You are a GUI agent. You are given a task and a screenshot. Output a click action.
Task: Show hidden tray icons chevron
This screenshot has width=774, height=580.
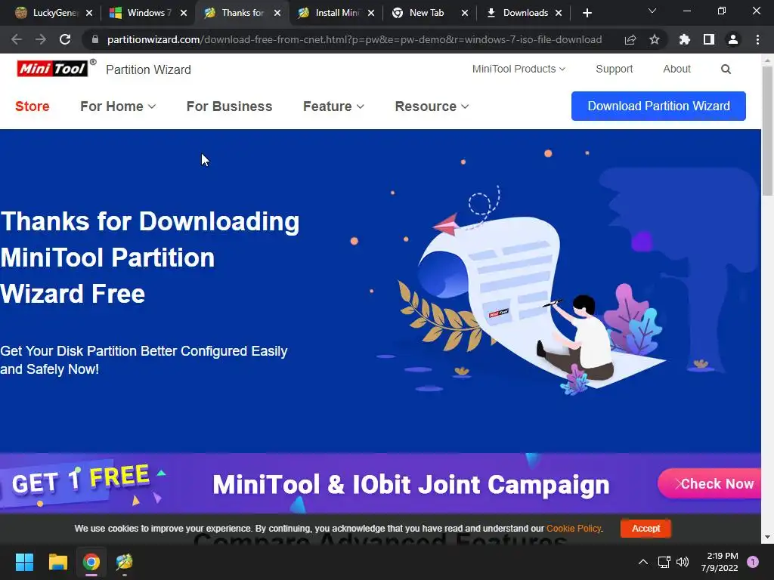pyautogui.click(x=642, y=562)
